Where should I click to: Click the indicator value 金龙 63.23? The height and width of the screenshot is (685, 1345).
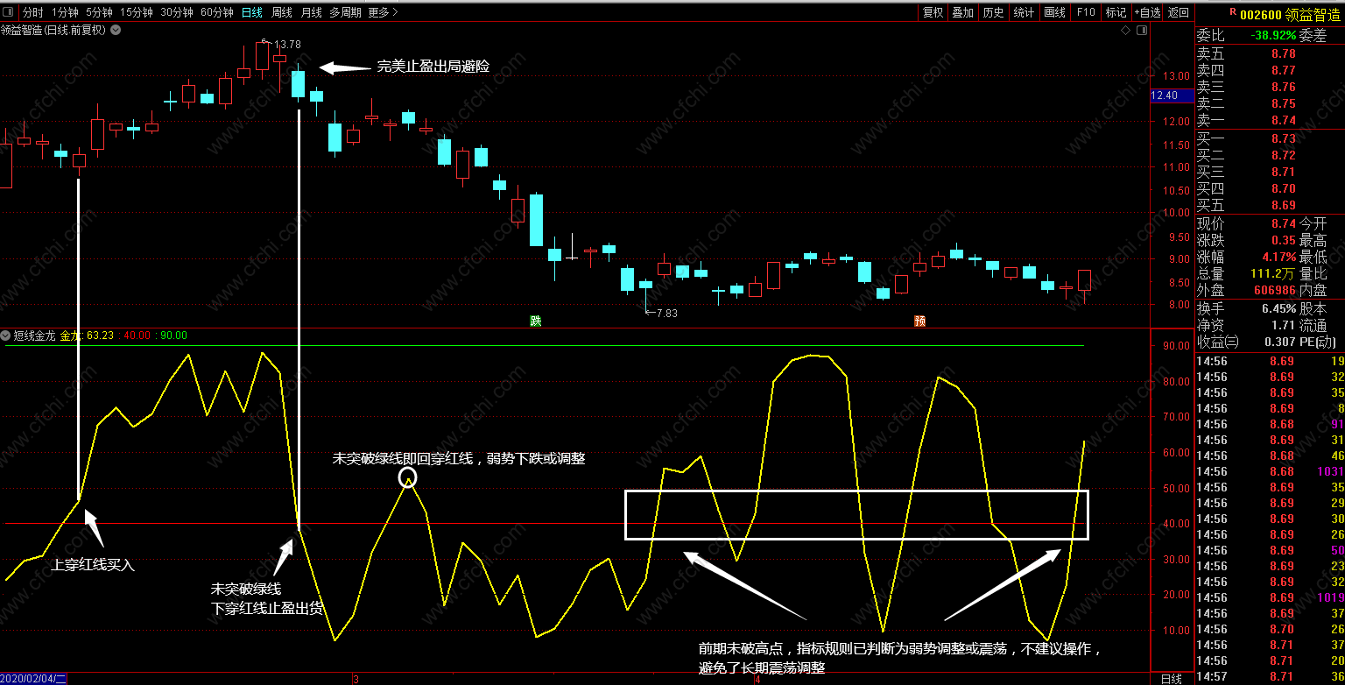[x=87, y=335]
